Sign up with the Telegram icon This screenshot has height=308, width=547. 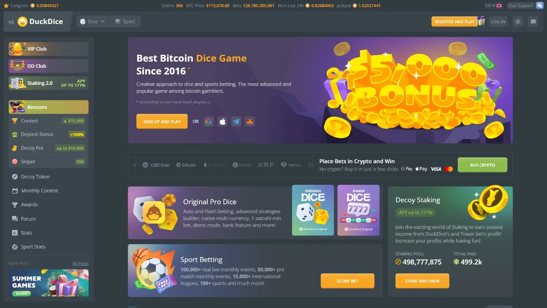(x=236, y=121)
